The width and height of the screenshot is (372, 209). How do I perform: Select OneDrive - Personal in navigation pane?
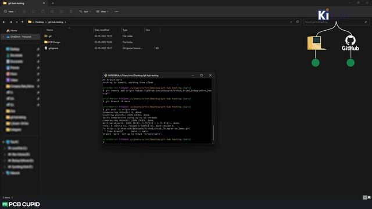[21, 37]
